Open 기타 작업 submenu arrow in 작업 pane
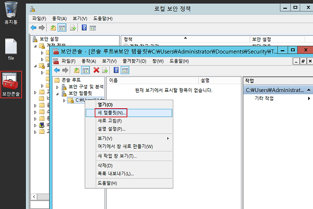Screen dimensions: 313x209 (309, 98)
